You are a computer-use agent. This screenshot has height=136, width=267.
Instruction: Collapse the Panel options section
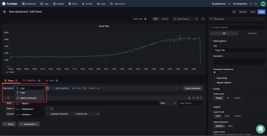pos(211,41)
